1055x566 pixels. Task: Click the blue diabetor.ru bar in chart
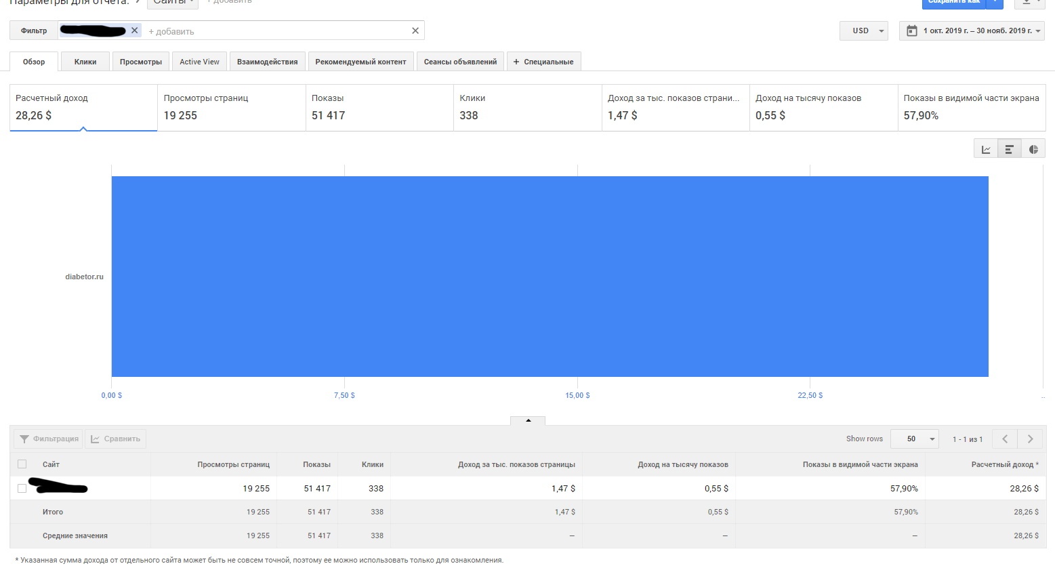click(x=550, y=277)
